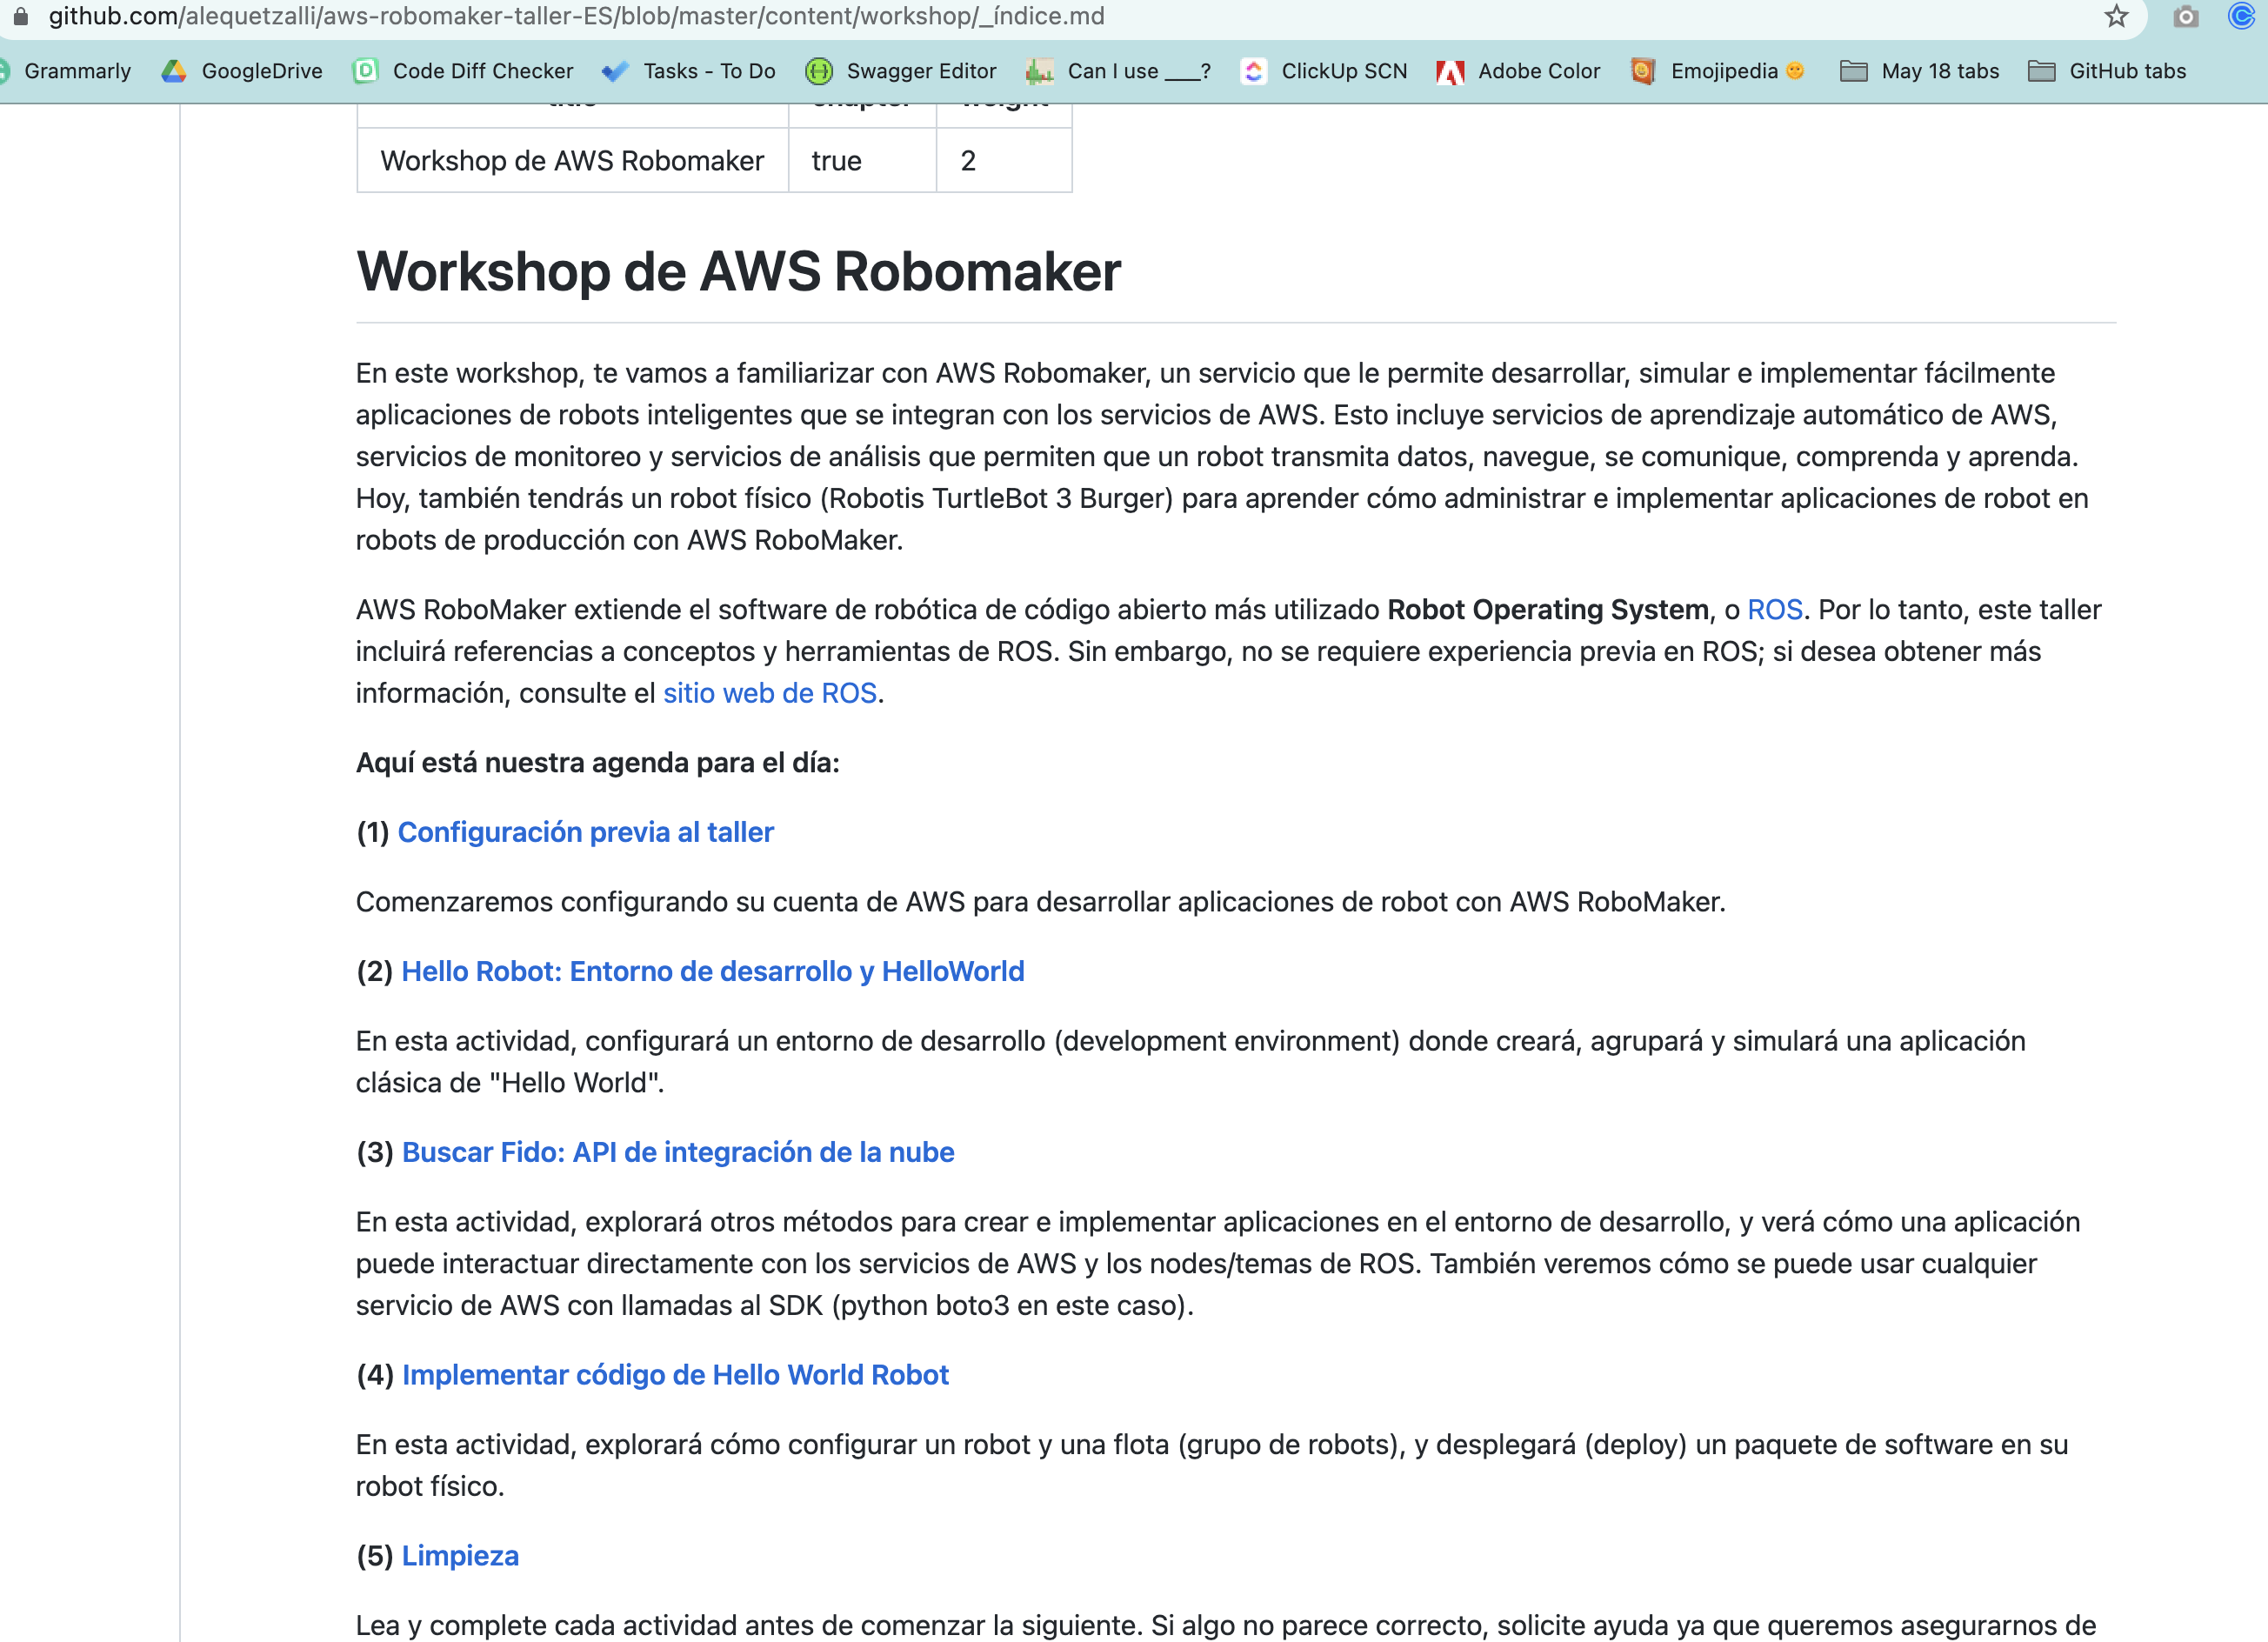Open the Code Diff Checker bookmark
Viewport: 2268px width, 1642px height.
pos(463,71)
